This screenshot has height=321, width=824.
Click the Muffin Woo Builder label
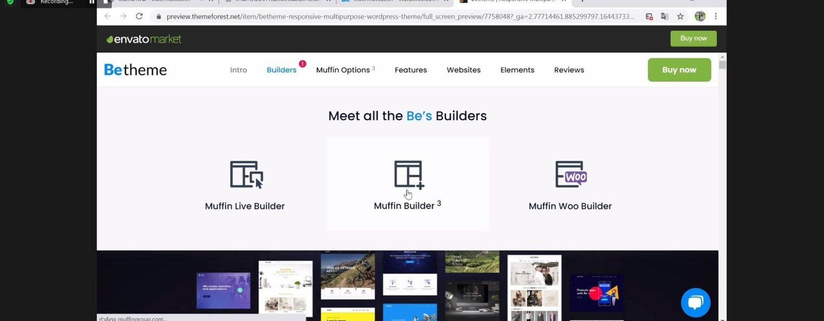coord(570,206)
